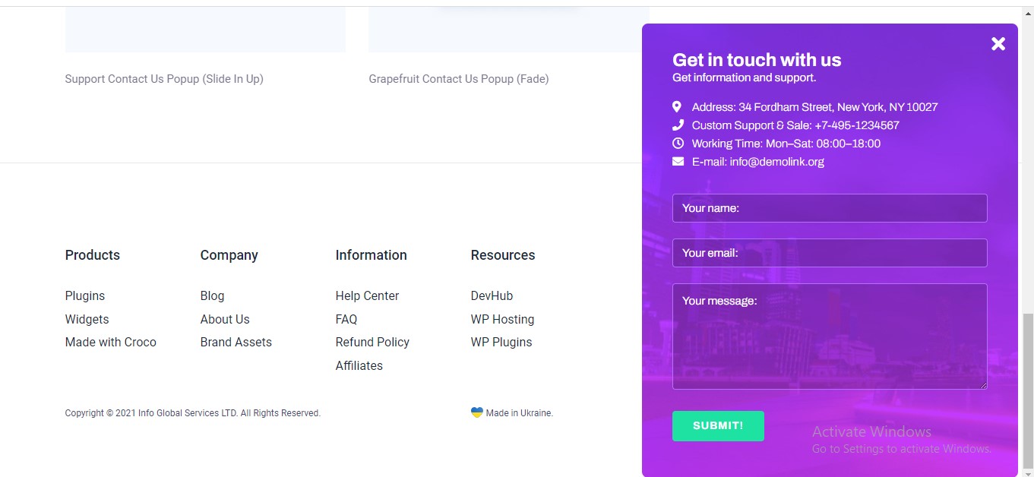The height and width of the screenshot is (477, 1034).
Task: Close the contact popup with X icon
Action: pyautogui.click(x=998, y=44)
